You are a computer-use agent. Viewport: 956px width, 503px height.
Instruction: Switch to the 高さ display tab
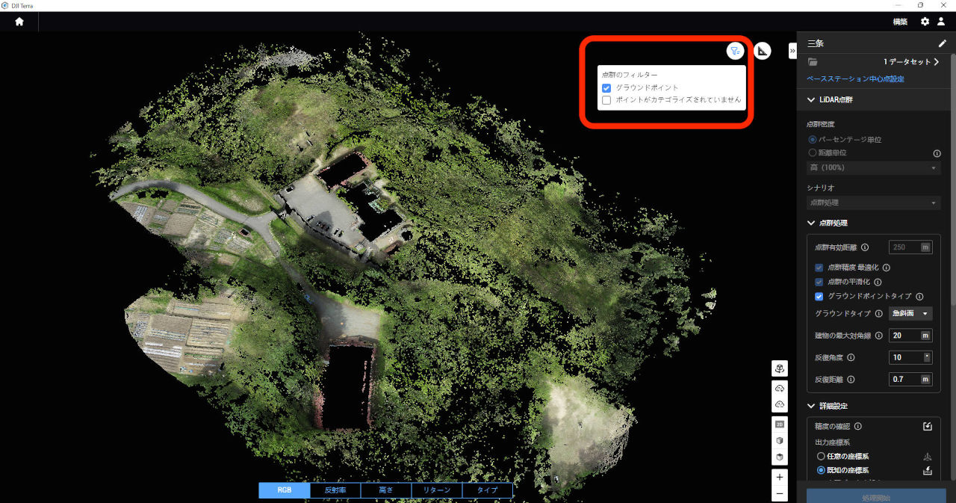[x=385, y=490]
